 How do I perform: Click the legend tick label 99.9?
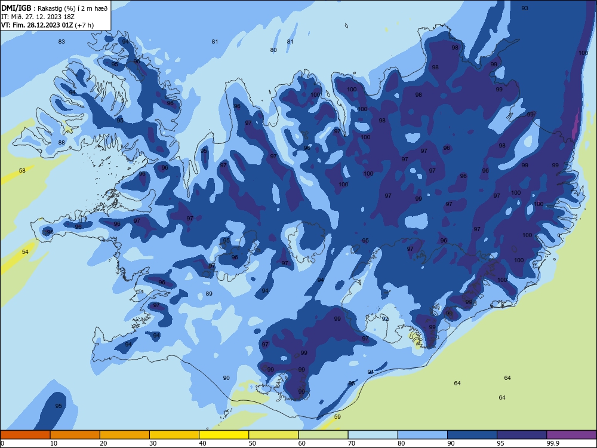click(x=553, y=443)
